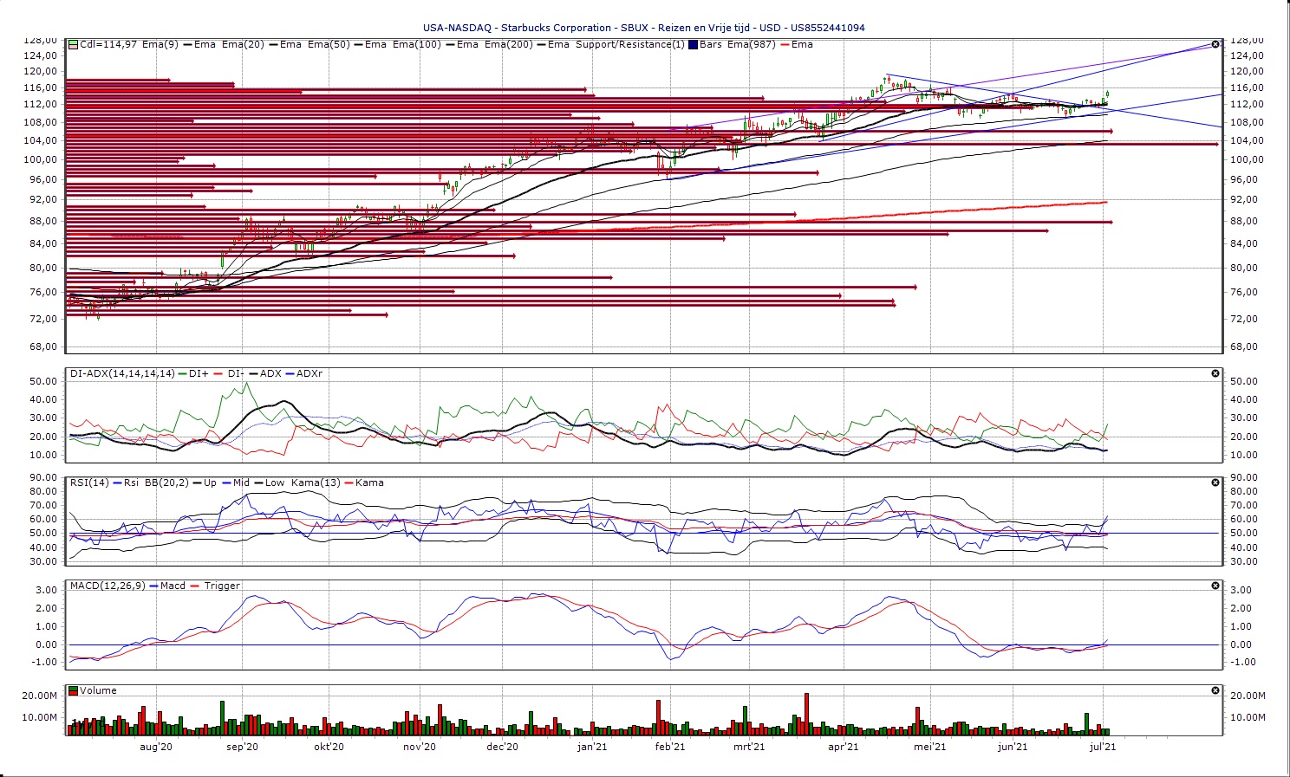Close the RSI(14) indicator panel
The image size is (1290, 777).
(x=1215, y=482)
